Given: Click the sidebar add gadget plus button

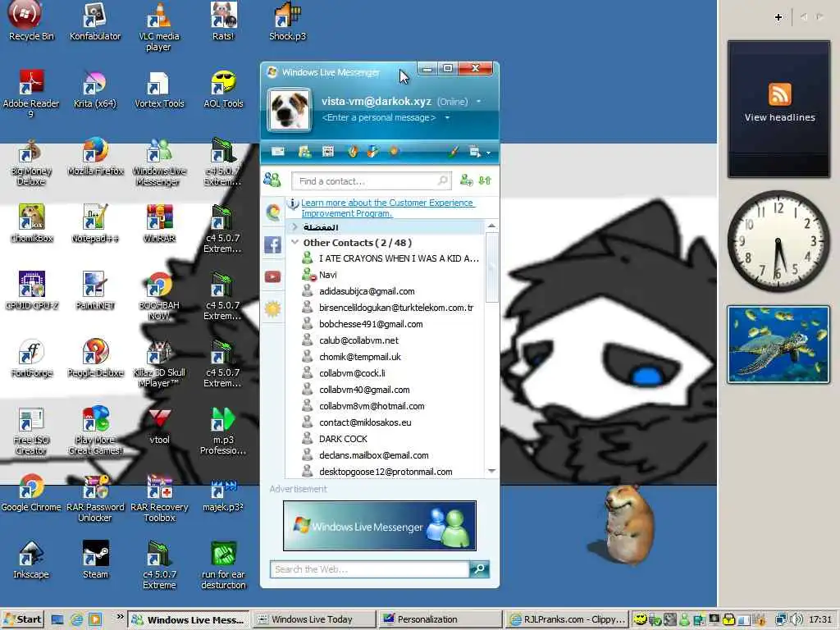Looking at the screenshot, I should click(778, 17).
